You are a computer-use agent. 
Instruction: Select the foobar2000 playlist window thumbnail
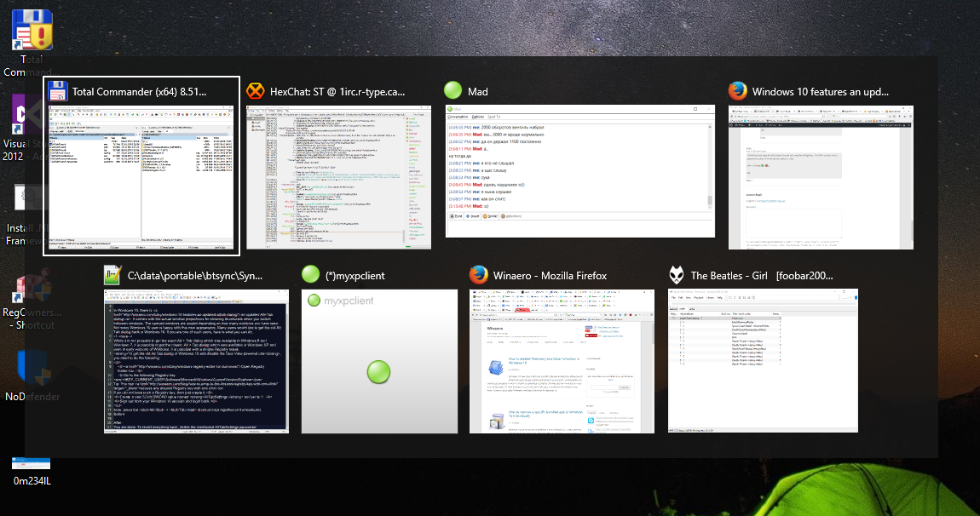[x=762, y=361]
